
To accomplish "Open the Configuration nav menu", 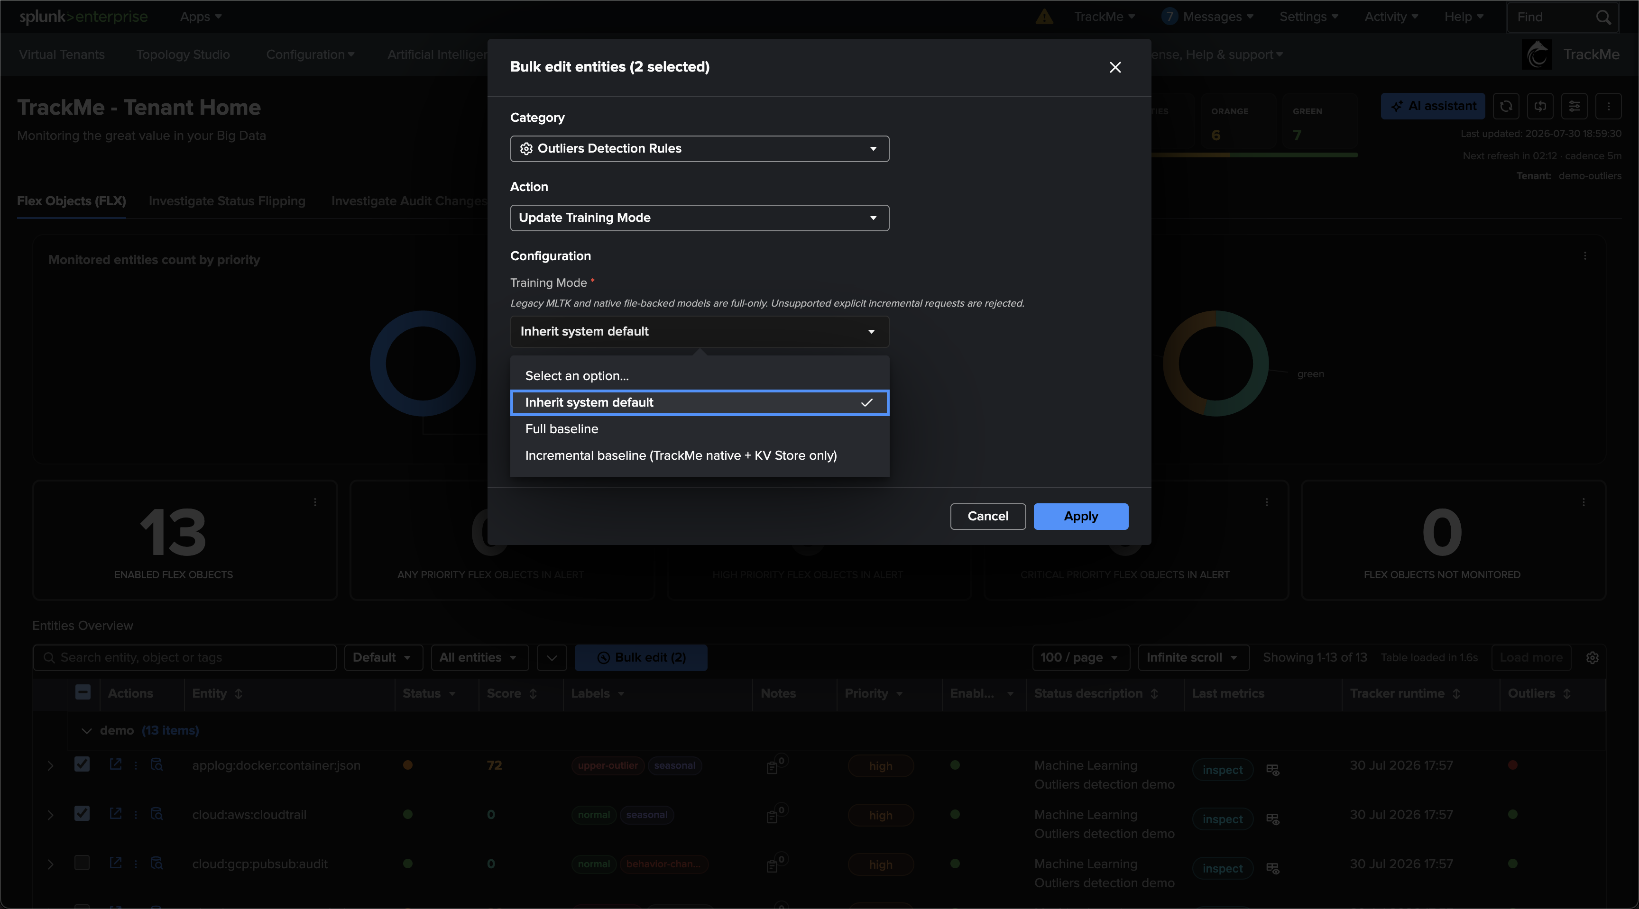I will pyautogui.click(x=310, y=55).
